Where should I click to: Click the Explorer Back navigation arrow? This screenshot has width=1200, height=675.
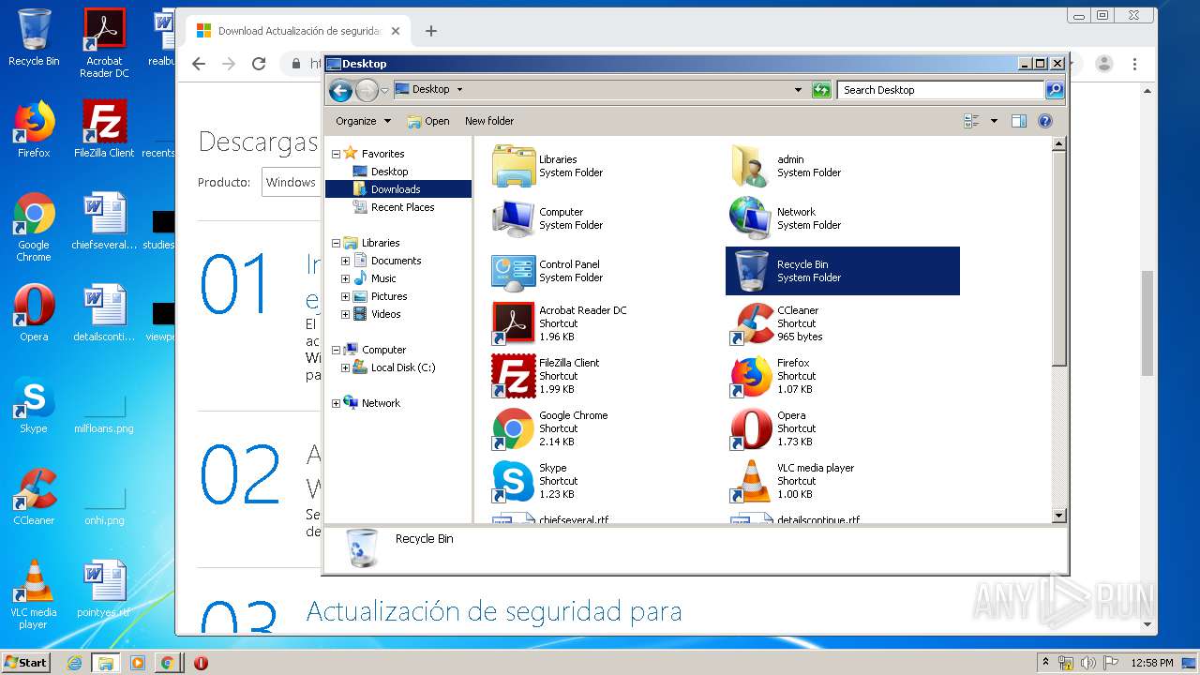tap(340, 90)
